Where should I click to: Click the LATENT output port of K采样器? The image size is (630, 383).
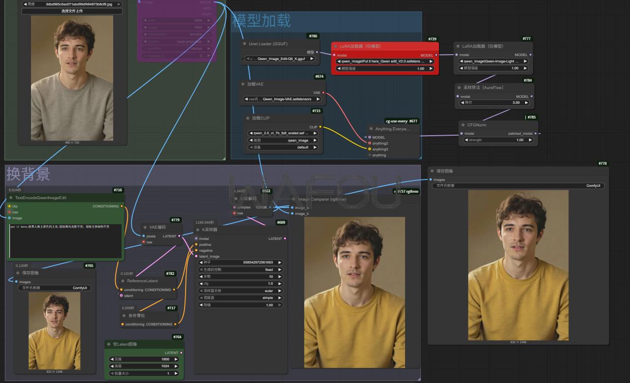coord(285,238)
